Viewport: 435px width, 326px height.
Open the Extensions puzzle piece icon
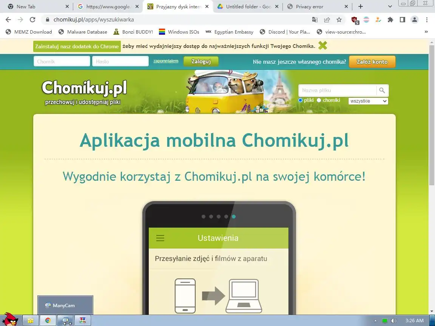click(390, 20)
